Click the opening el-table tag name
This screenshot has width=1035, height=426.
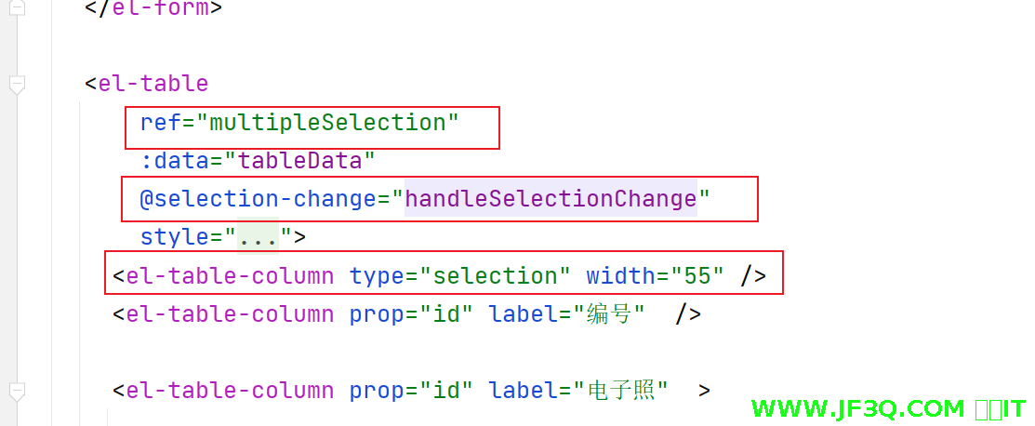click(153, 84)
